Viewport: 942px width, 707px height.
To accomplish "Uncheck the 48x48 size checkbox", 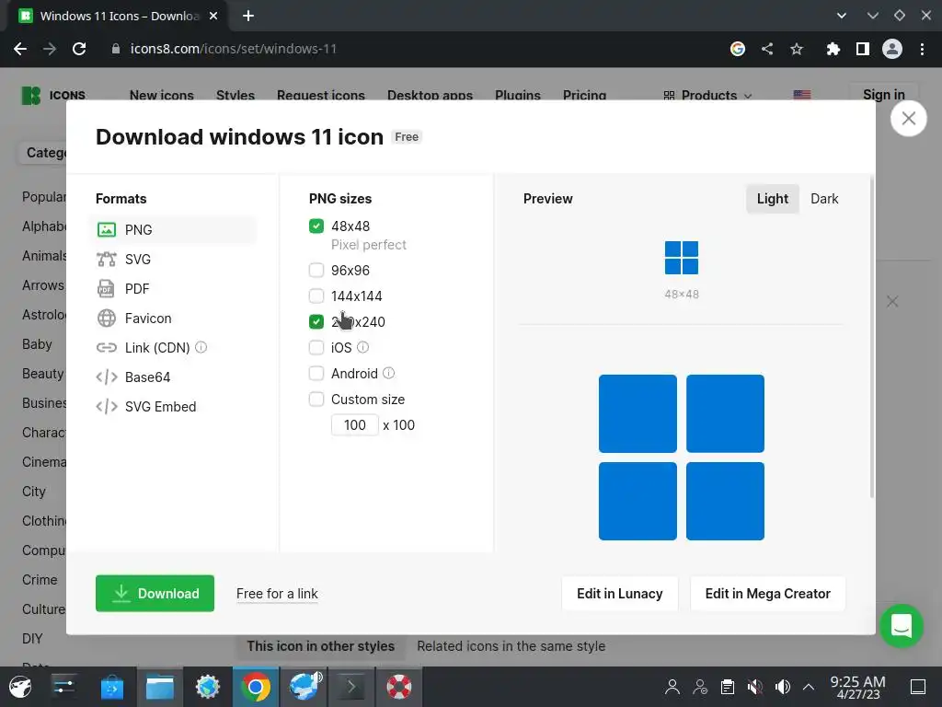I will (x=316, y=226).
